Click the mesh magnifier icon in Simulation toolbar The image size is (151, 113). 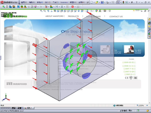point(18,7)
